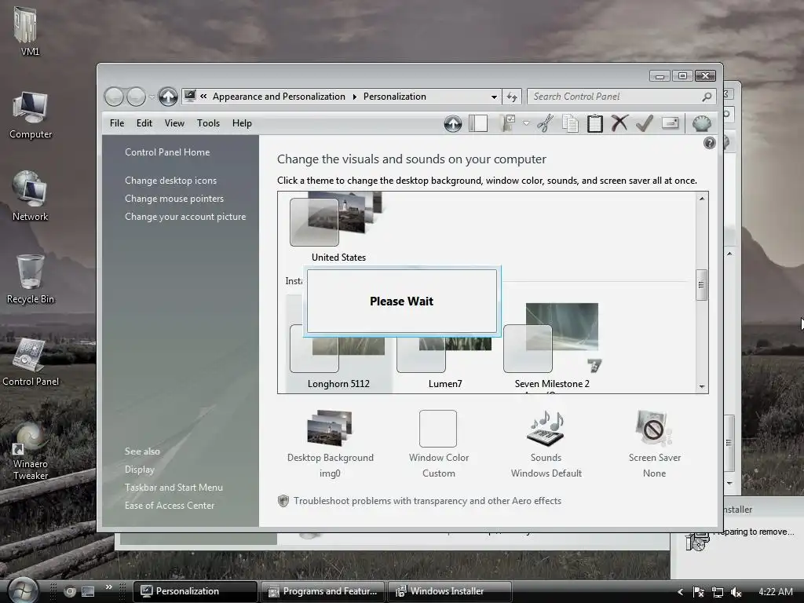Click the theme list scroll up arrow
Image resolution: width=804 pixels, height=603 pixels.
click(x=702, y=199)
